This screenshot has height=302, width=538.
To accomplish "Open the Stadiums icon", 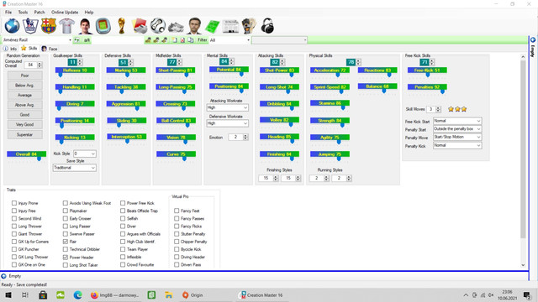I will [103, 26].
